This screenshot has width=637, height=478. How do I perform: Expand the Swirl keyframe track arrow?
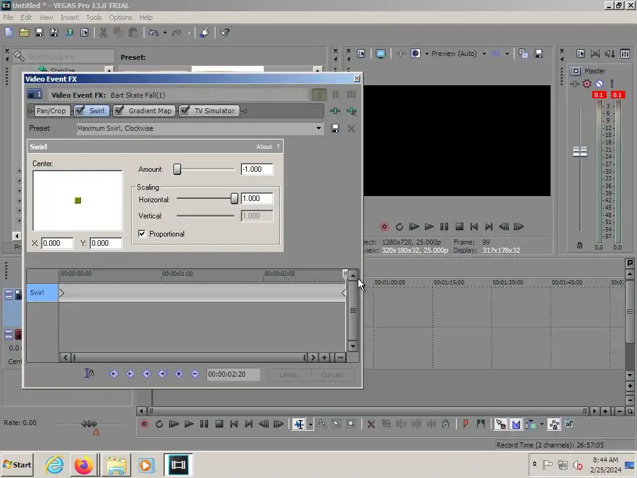pos(62,293)
